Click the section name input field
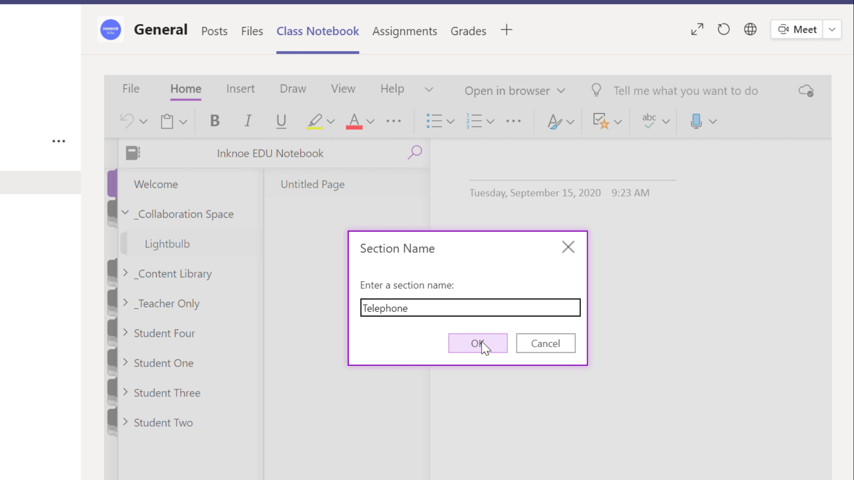Image resolution: width=854 pixels, height=480 pixels. (x=470, y=308)
